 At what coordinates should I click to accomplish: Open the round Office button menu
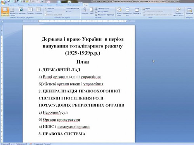point(3,2)
